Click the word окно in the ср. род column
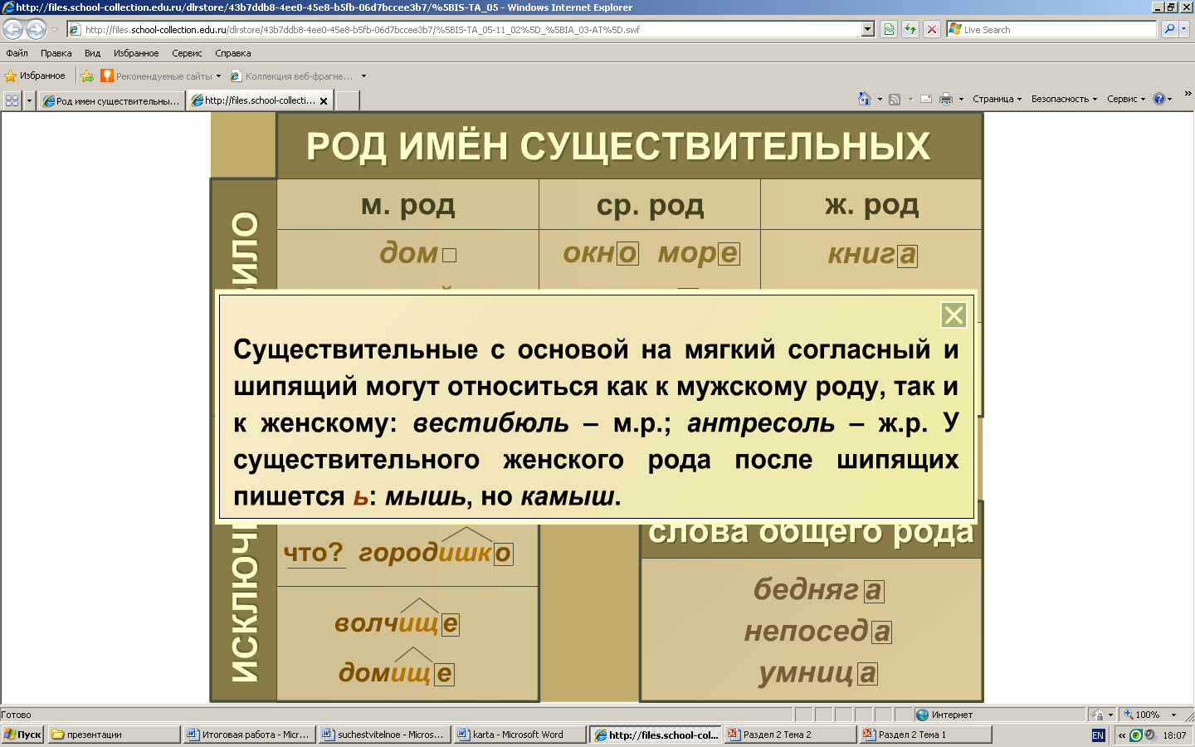The image size is (1195, 747). [601, 252]
